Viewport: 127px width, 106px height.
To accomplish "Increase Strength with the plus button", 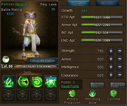I will [x=111, y=51].
